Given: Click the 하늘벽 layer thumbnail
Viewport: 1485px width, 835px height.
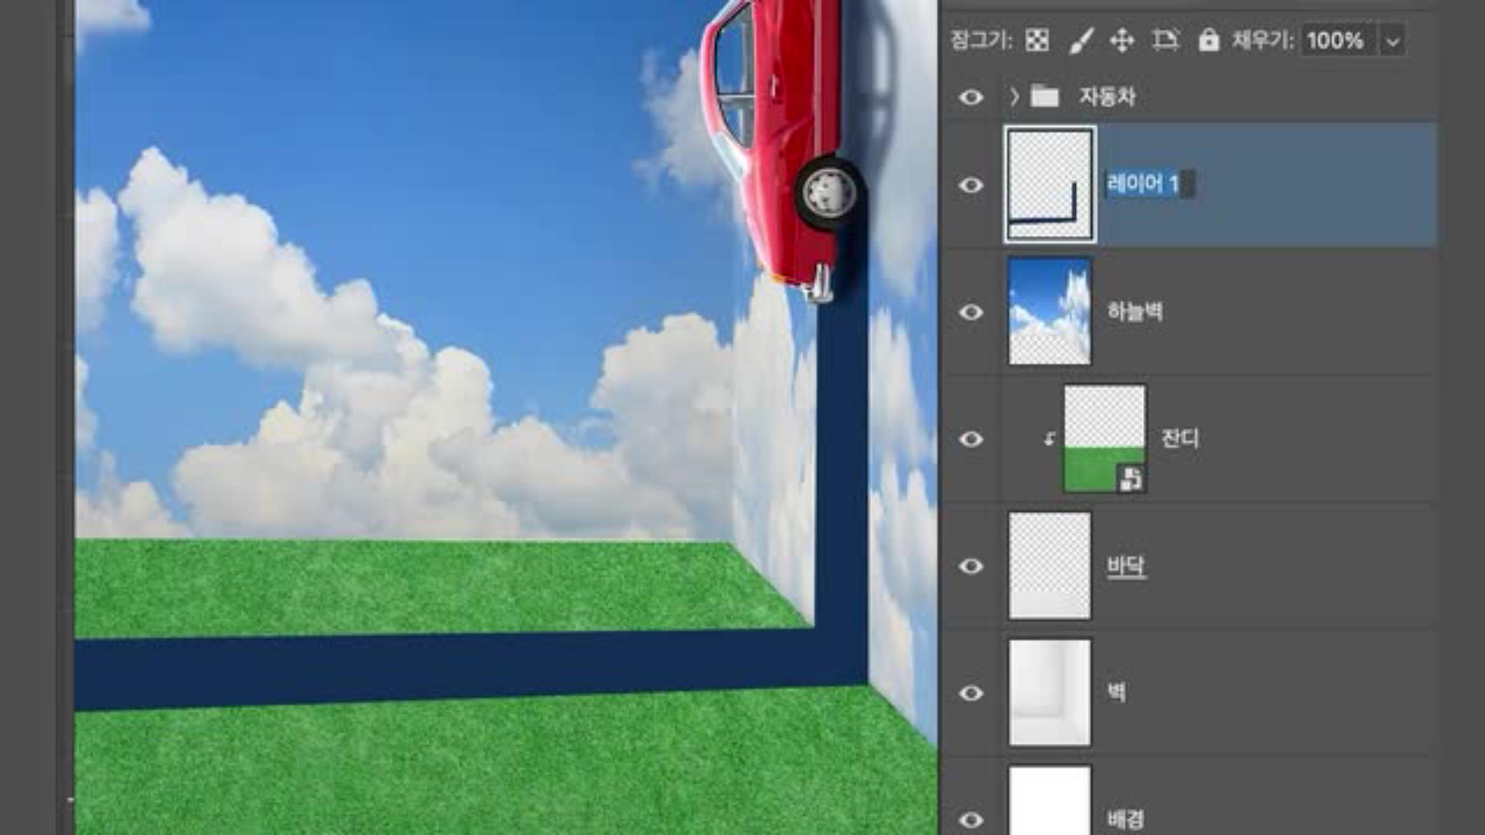Looking at the screenshot, I should (1050, 312).
